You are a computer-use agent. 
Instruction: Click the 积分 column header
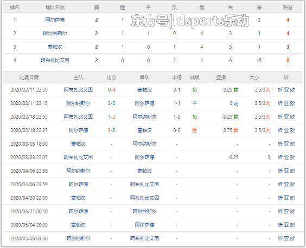[288, 8]
